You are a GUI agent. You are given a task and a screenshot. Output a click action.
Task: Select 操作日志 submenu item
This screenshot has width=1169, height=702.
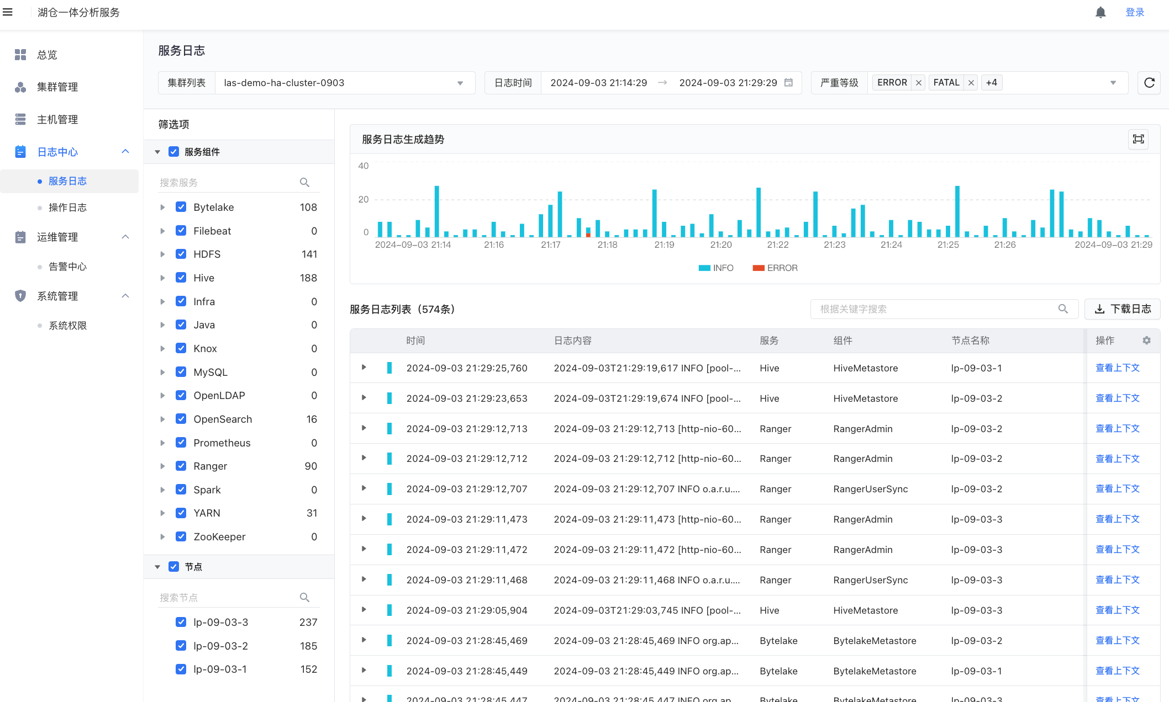click(x=67, y=208)
